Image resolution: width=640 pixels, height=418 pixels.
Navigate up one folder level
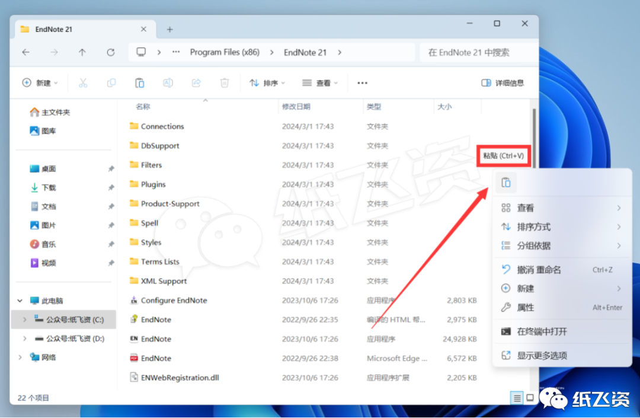coord(82,52)
